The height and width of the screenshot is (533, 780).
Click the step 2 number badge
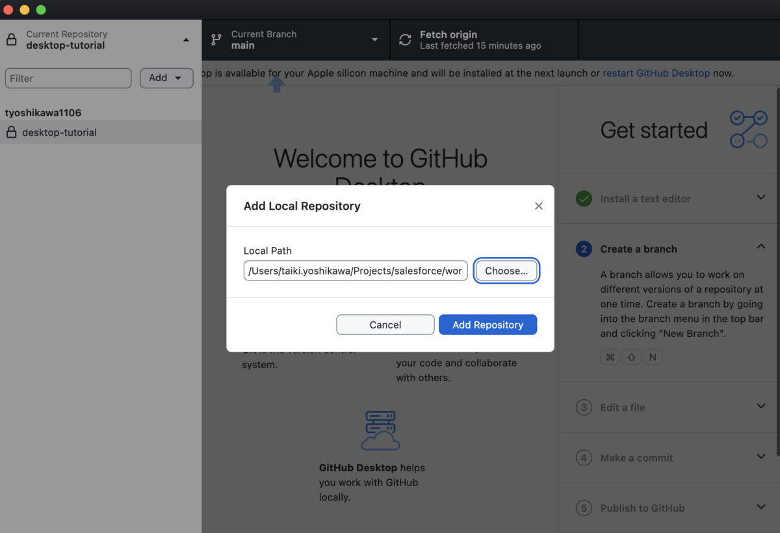[x=584, y=249]
